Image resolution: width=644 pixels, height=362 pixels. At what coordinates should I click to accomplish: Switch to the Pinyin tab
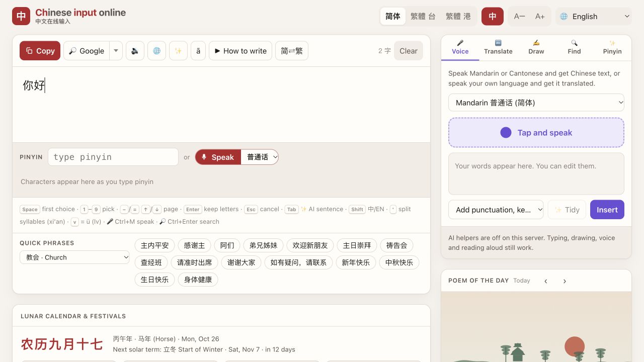[612, 47]
